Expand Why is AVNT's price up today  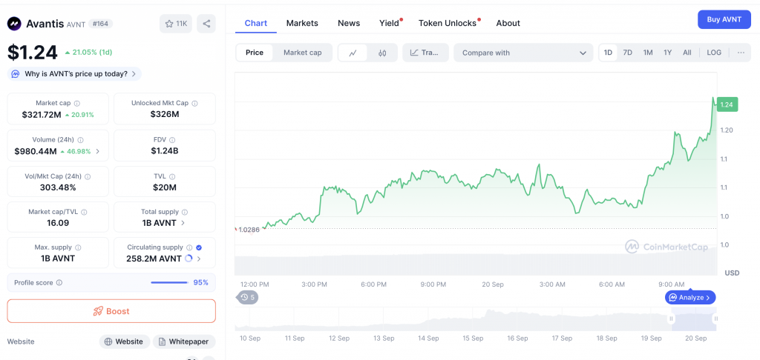point(75,74)
